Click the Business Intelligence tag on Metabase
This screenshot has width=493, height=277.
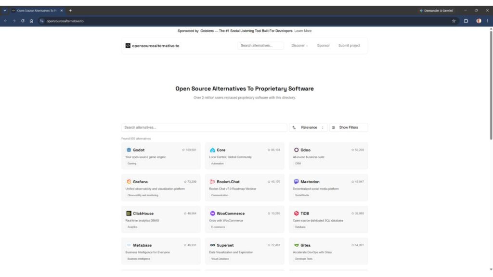click(139, 259)
